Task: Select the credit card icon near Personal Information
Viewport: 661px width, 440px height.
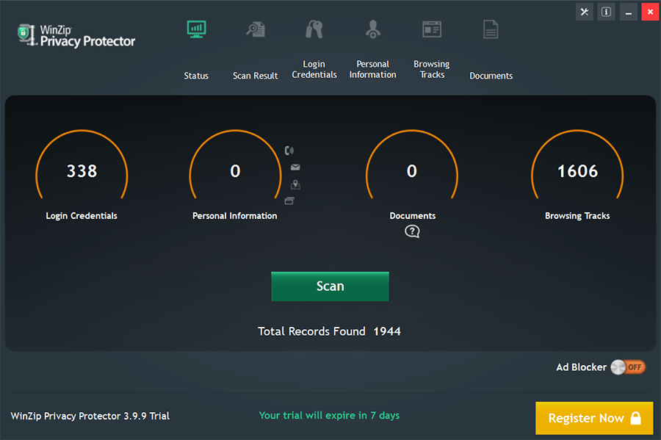Action: 289,201
